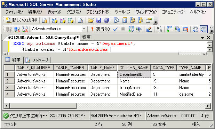The width and height of the screenshot is (215, 129).
Task: Open the ツール(T) menu
Action: (122, 12)
